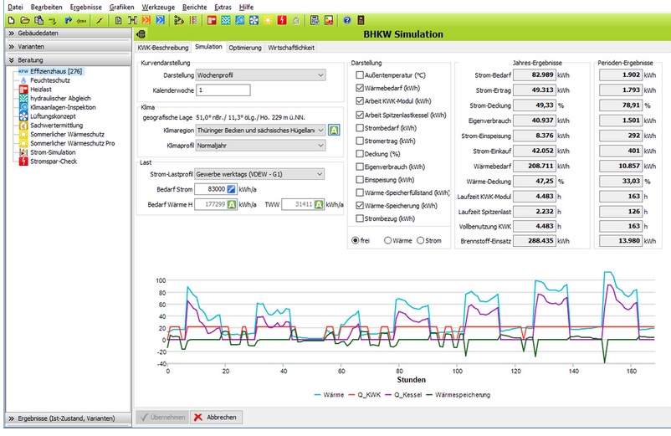Click the blue help question mark icon

click(346, 19)
